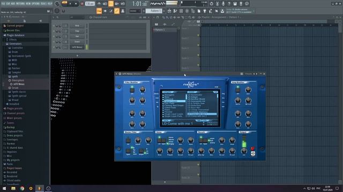Select Pattern 1 in playlist picker
The height and width of the screenshot is (192, 343).
(165, 30)
